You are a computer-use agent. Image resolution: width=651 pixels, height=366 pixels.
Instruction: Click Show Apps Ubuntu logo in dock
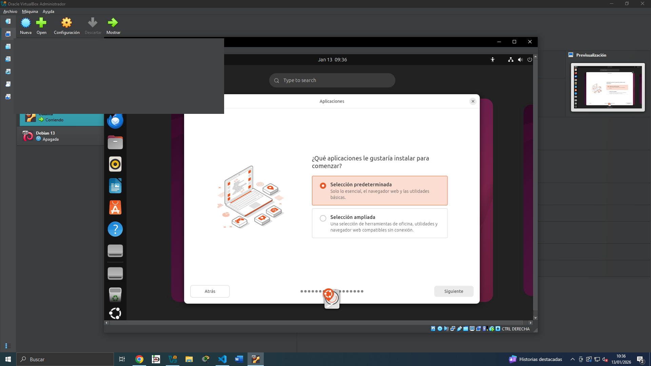pos(115,313)
